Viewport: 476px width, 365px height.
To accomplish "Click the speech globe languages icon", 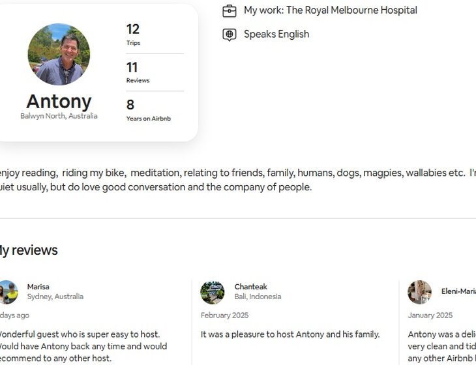I will tap(229, 35).
